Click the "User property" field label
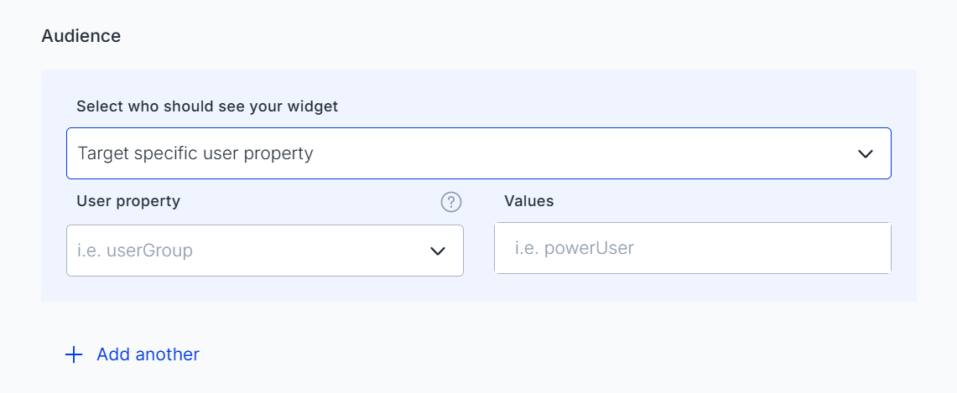 128,201
